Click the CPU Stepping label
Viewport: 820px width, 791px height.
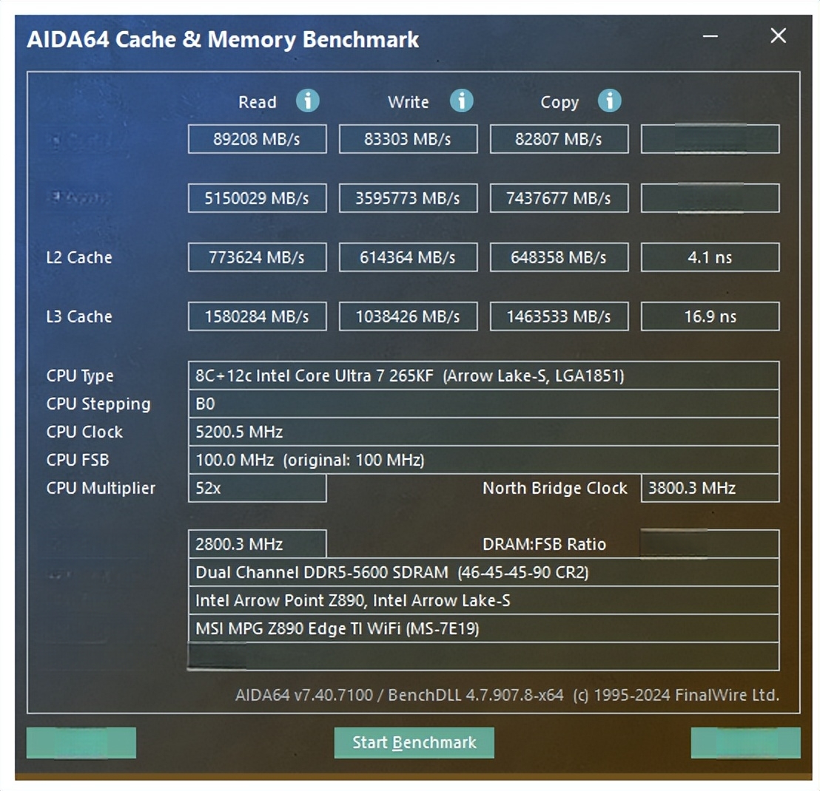tap(98, 404)
